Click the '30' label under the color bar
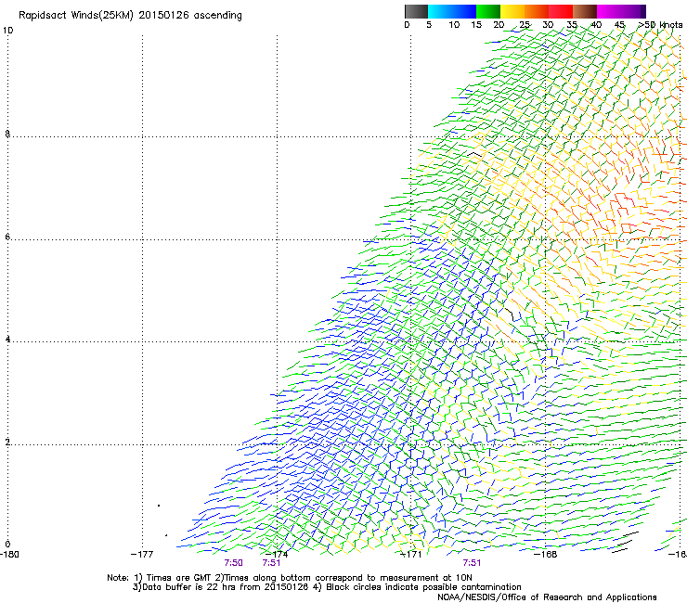Image resolution: width=687 pixels, height=603 pixels. coord(548,25)
